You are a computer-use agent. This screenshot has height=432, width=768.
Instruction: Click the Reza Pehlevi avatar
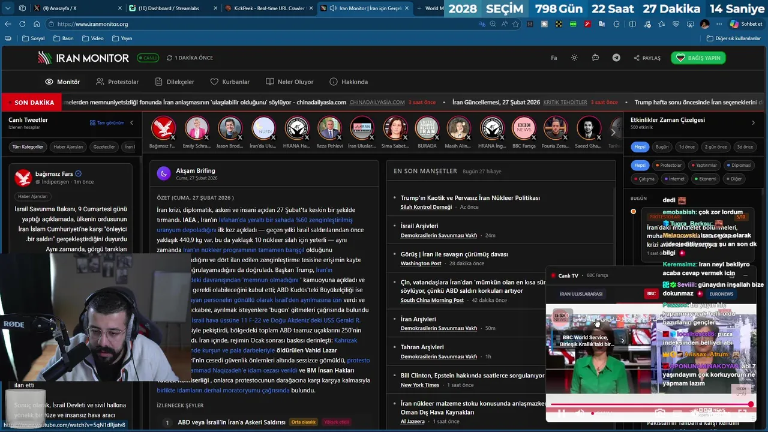tap(329, 128)
